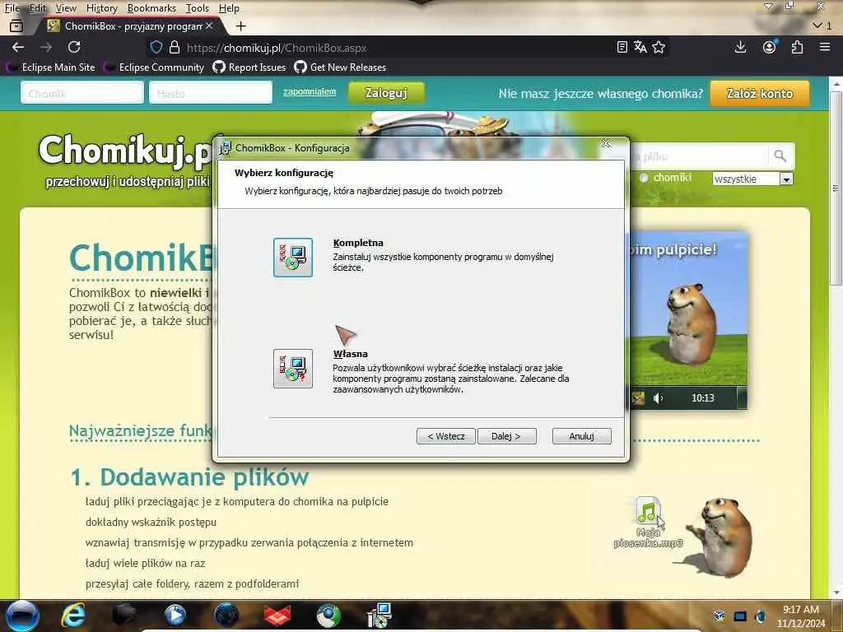Click the zapomniałem link

pyautogui.click(x=310, y=91)
